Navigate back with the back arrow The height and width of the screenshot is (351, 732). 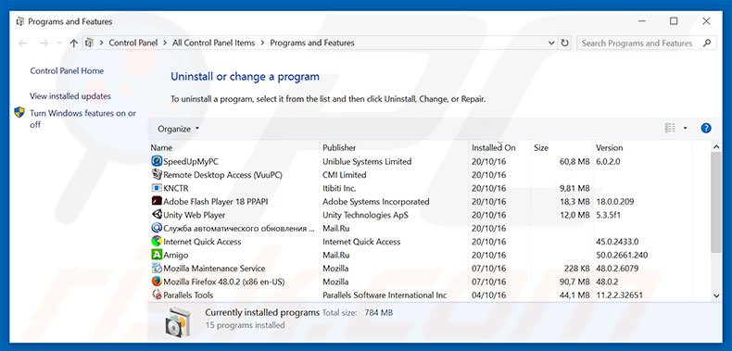point(22,43)
